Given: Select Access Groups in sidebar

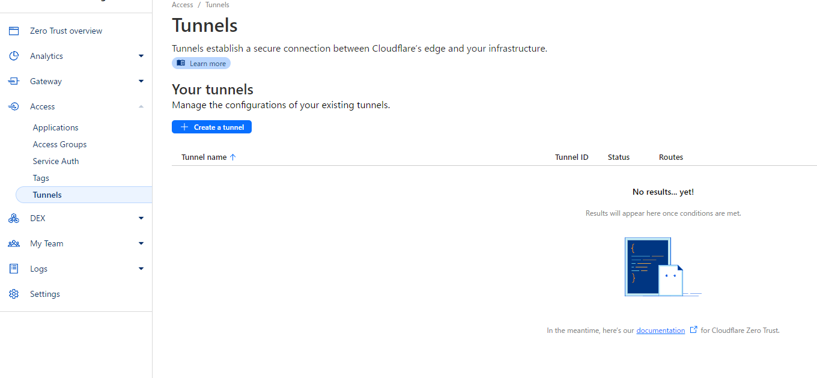Looking at the screenshot, I should [x=59, y=144].
